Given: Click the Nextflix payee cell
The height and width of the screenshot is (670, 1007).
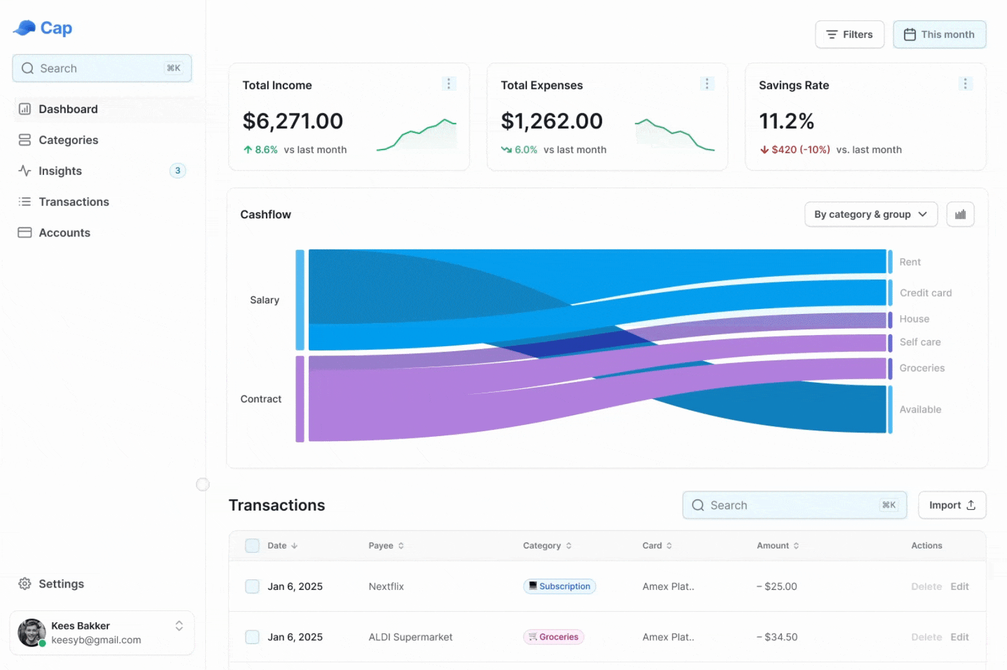Looking at the screenshot, I should (386, 586).
